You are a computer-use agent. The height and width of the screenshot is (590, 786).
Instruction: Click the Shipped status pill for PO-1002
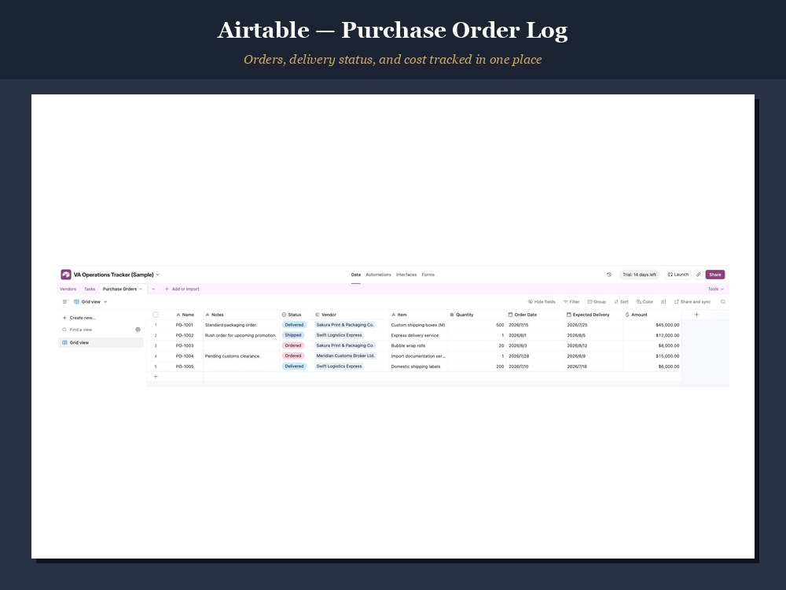click(293, 335)
